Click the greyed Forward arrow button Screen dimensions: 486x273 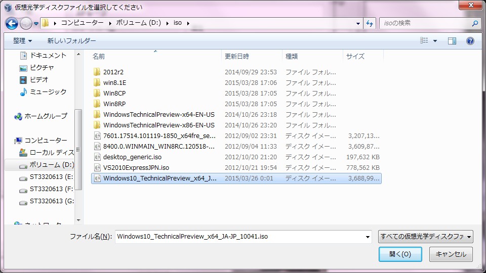coord(26,23)
